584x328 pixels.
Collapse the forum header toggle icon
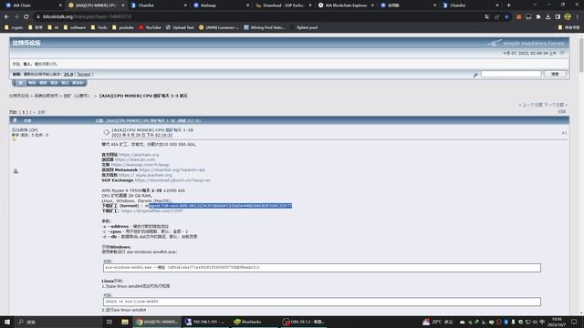pyautogui.click(x=562, y=53)
